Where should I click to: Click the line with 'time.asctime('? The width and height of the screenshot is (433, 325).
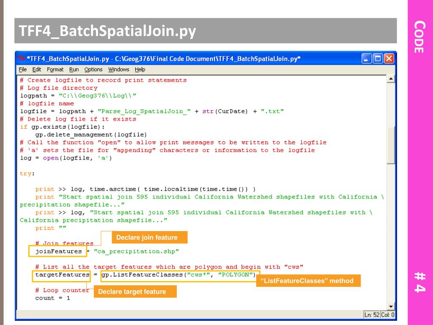point(145,189)
